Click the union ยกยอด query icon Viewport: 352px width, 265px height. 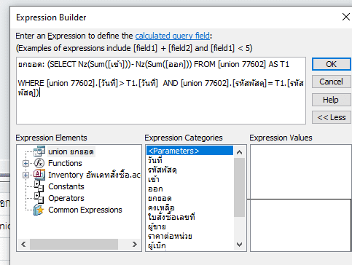39,151
